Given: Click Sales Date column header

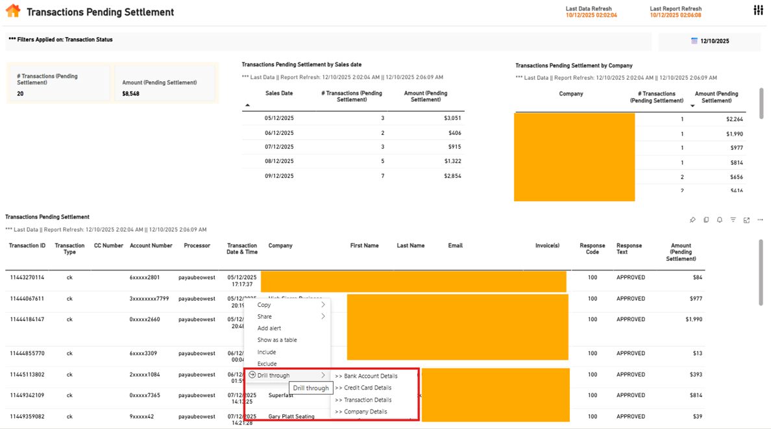Looking at the screenshot, I should (x=279, y=93).
